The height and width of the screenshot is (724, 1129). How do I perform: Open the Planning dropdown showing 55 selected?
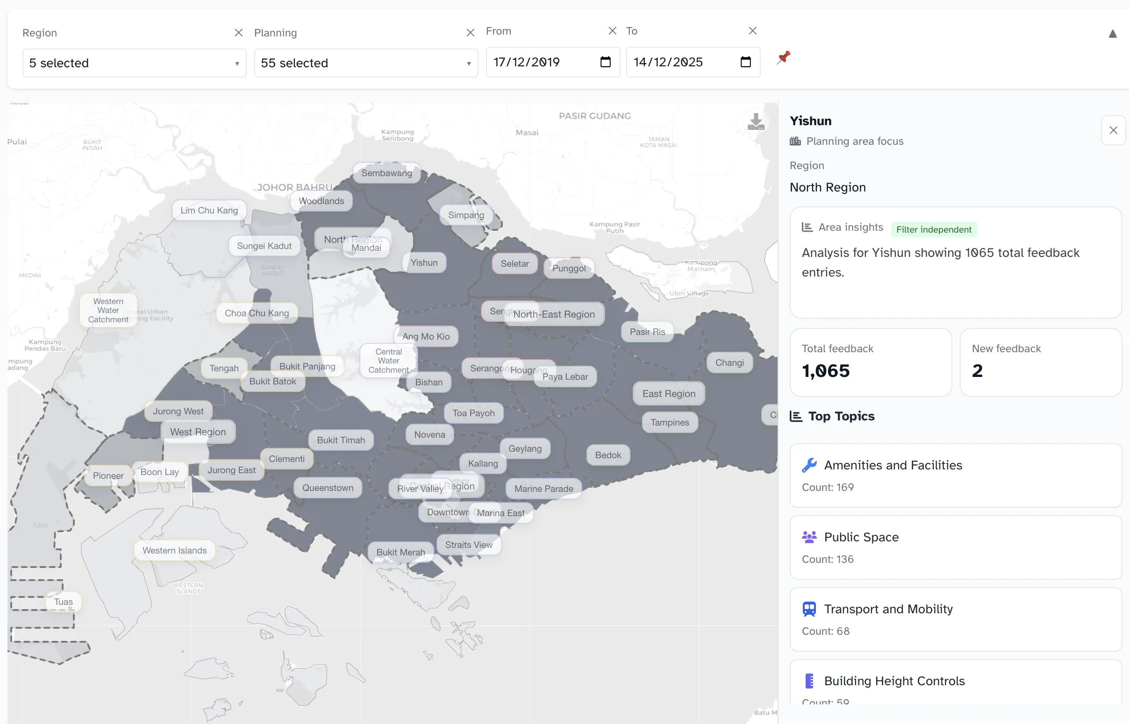[x=366, y=63]
